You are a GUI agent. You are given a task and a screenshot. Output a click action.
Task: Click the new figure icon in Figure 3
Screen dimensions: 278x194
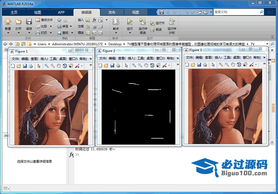click(187, 65)
